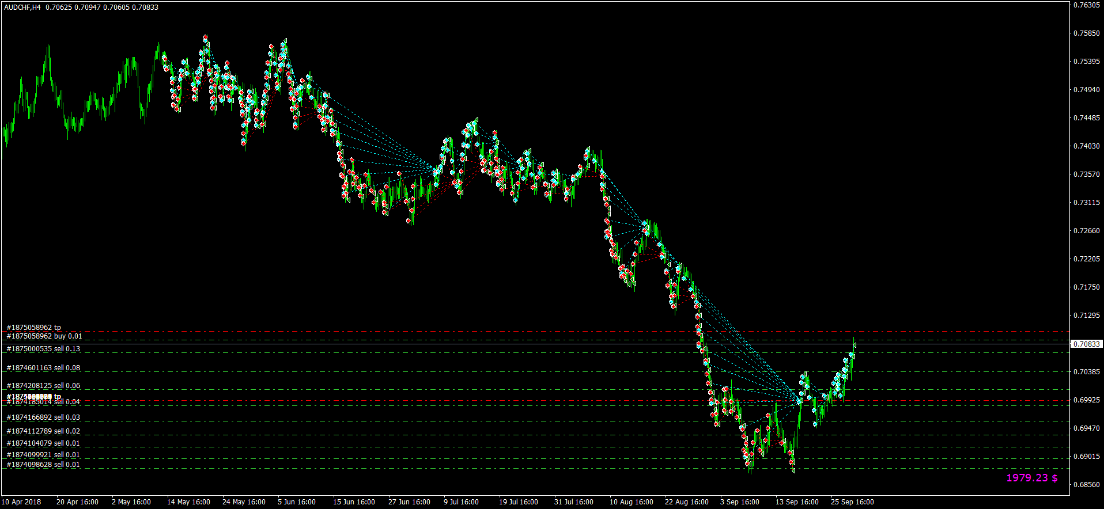
Task: Click time axis label 20 Apr 16:00
Action: [78, 502]
